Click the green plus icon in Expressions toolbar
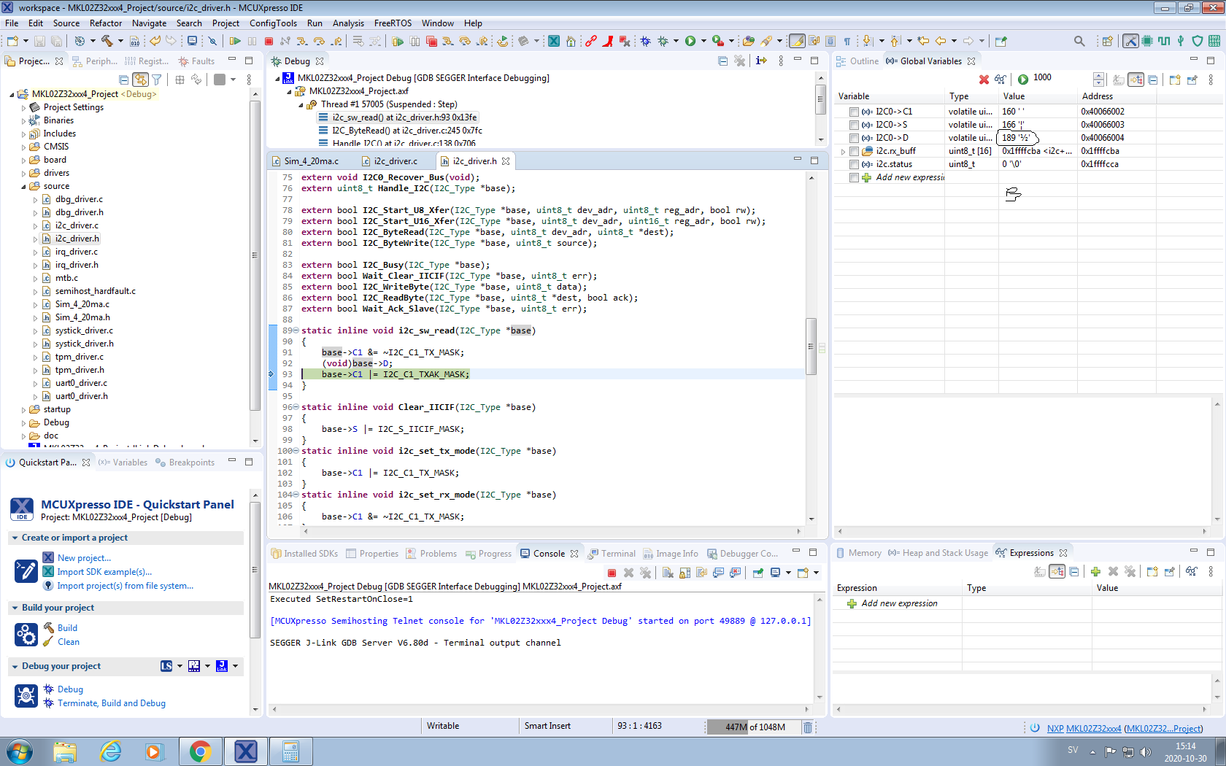This screenshot has height=766, width=1226. (x=1095, y=572)
